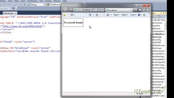The height and width of the screenshot is (98, 174).
Task: Click the RSS feeds icon in command bar
Action: [x=97, y=15]
